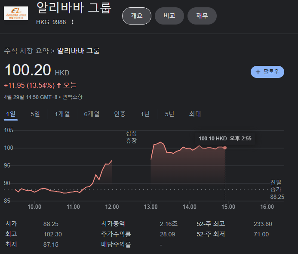298x254 pixels.
Task: Click the +11.95 (13.54%) change value
Action: point(30,85)
